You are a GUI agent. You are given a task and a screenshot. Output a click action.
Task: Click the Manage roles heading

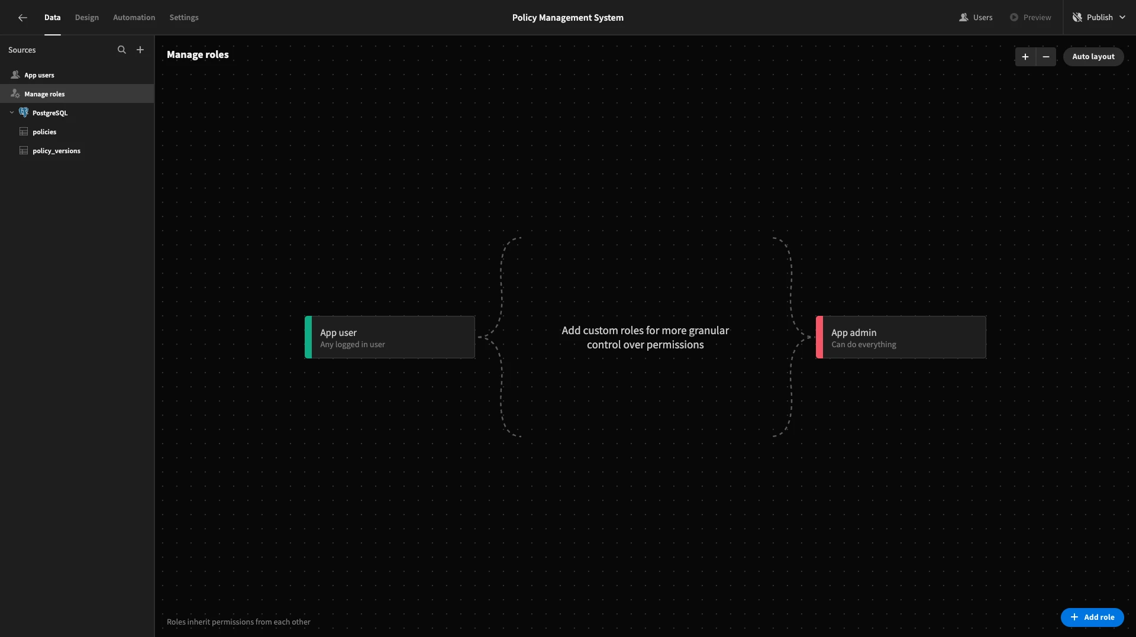pyautogui.click(x=198, y=54)
